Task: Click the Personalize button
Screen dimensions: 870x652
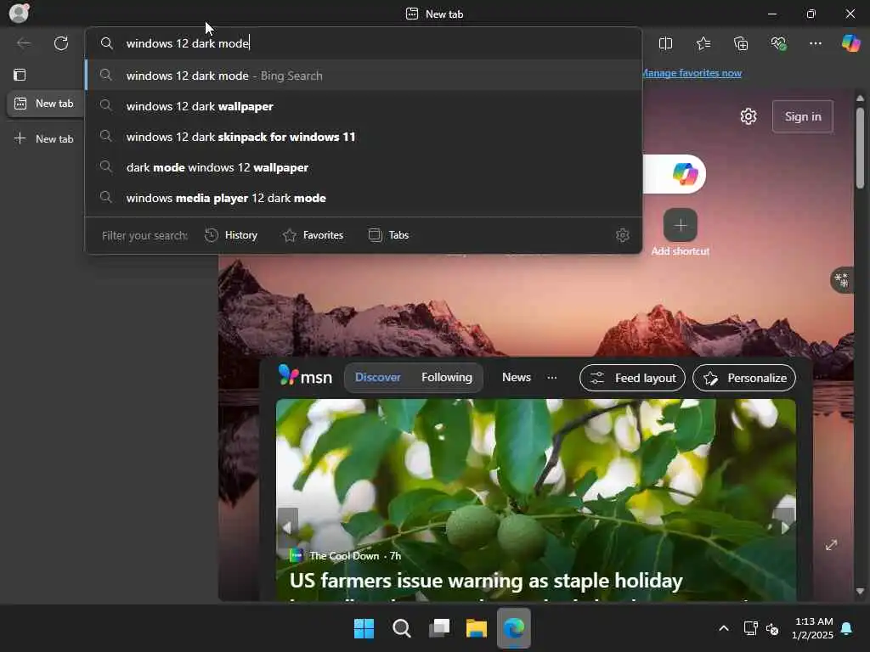Action: tap(744, 378)
